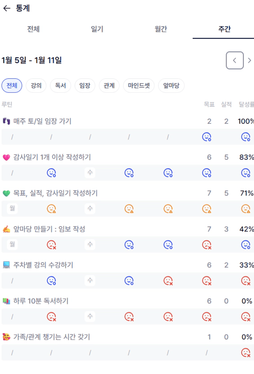Select the 강의 category filter chip
This screenshot has height=374, width=254.
coord(36,86)
